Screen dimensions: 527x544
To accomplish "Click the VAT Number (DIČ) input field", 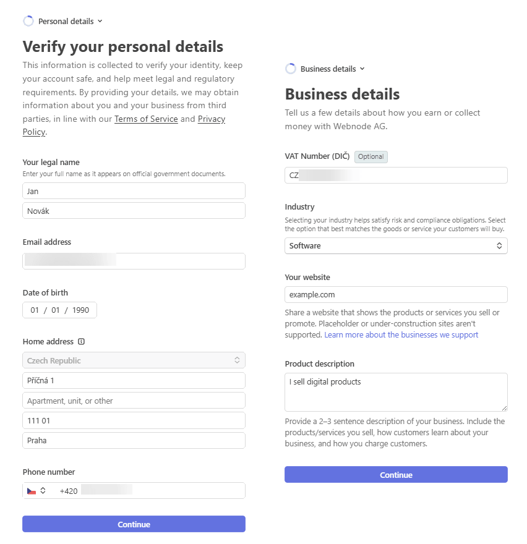I will 396,175.
